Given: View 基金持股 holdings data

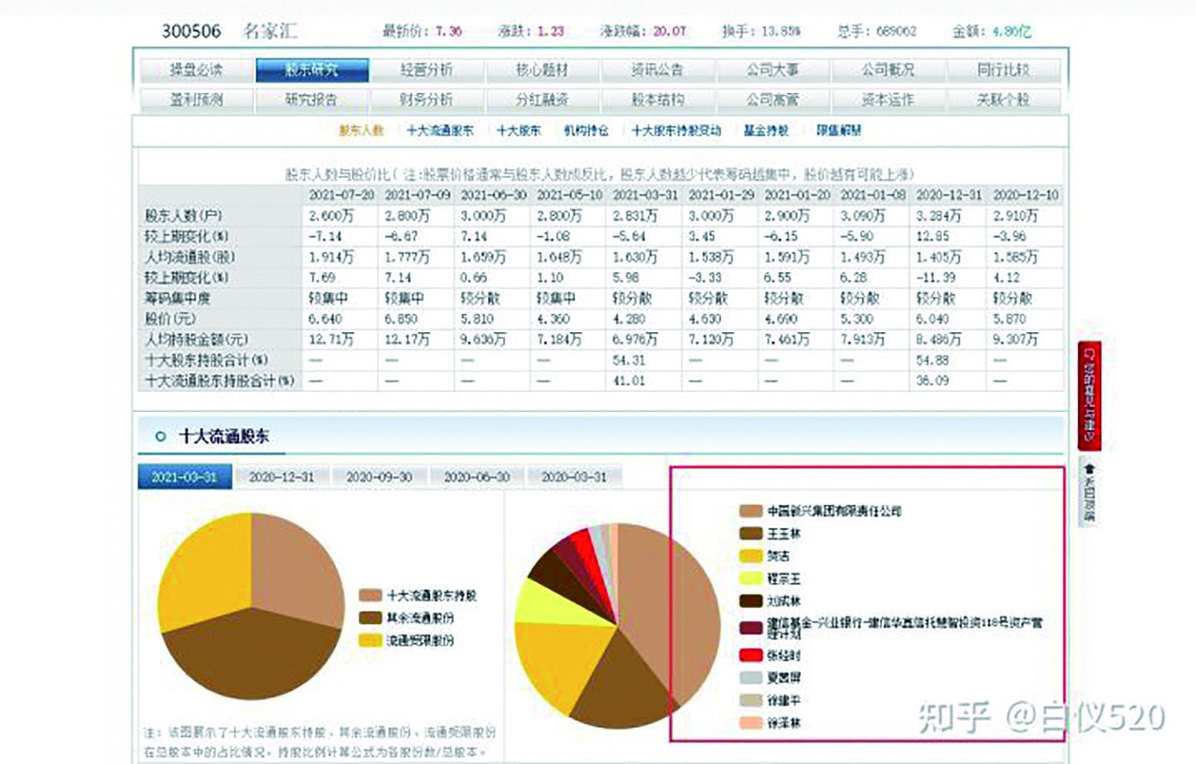Looking at the screenshot, I should pos(763,131).
